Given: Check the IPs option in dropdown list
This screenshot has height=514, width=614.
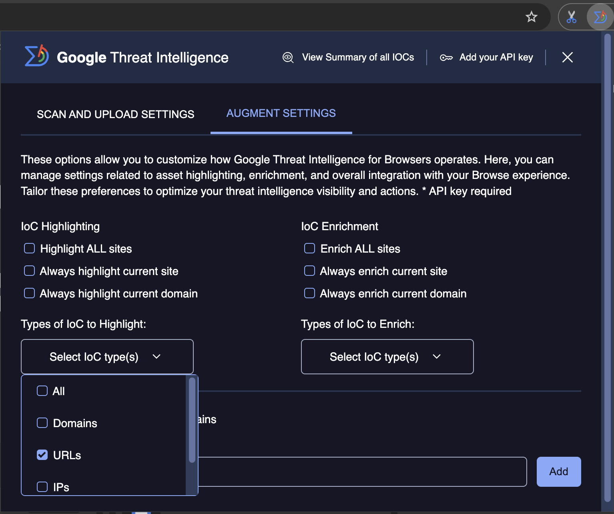Looking at the screenshot, I should [42, 487].
